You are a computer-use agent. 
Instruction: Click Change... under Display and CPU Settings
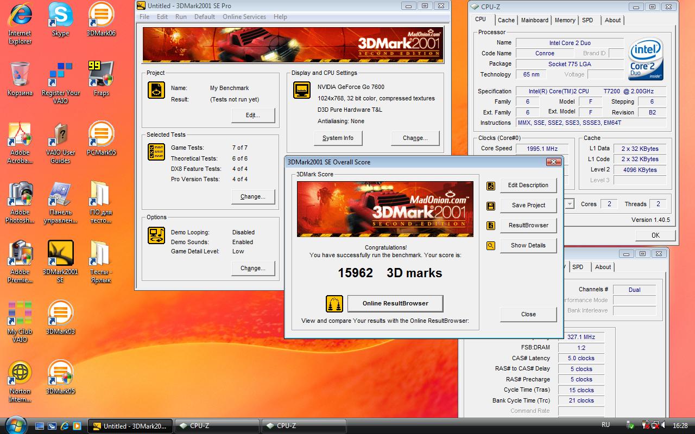415,138
